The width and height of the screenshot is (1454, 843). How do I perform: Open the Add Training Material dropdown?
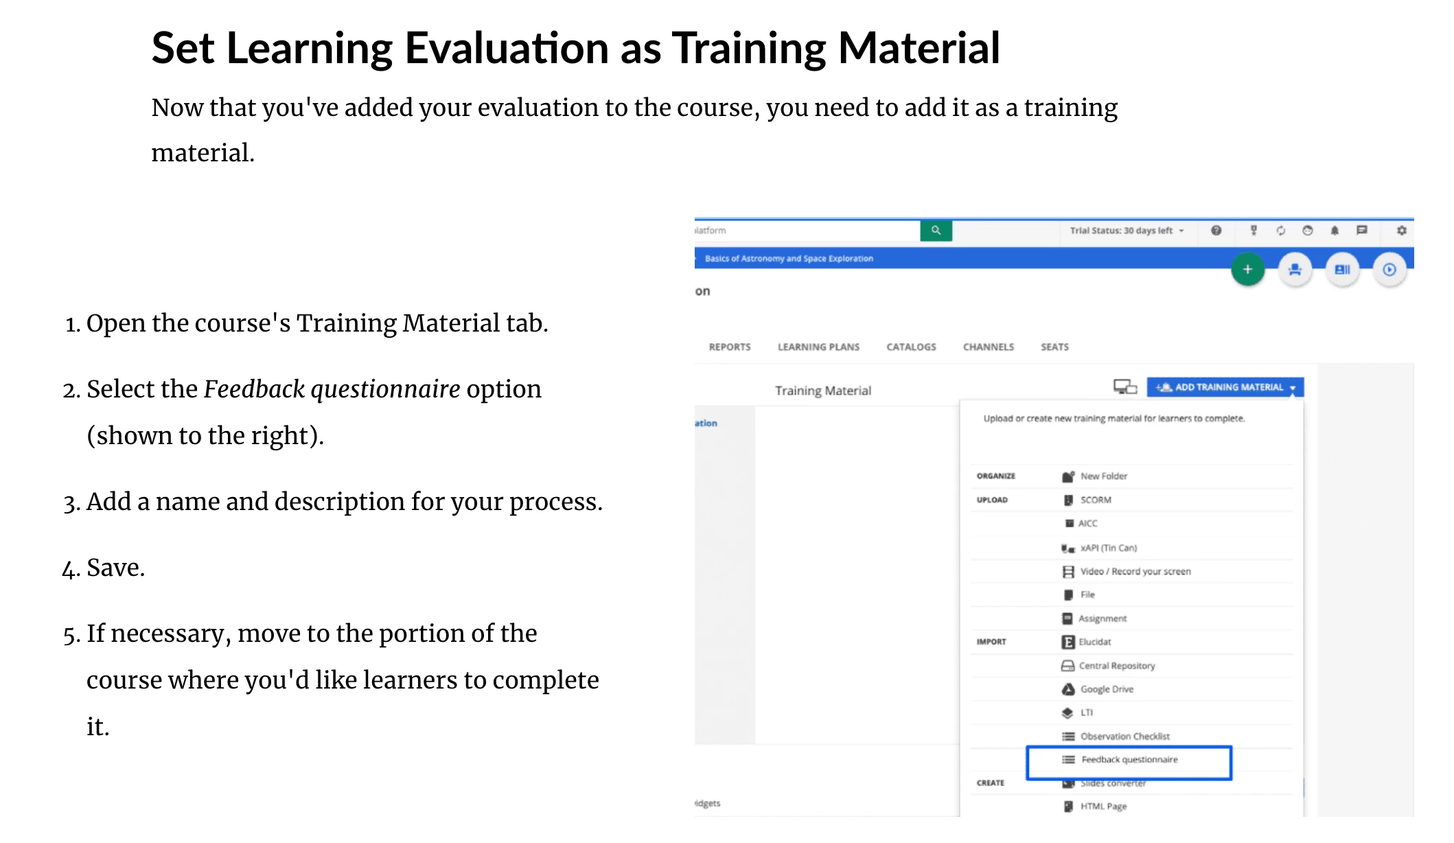click(1225, 387)
